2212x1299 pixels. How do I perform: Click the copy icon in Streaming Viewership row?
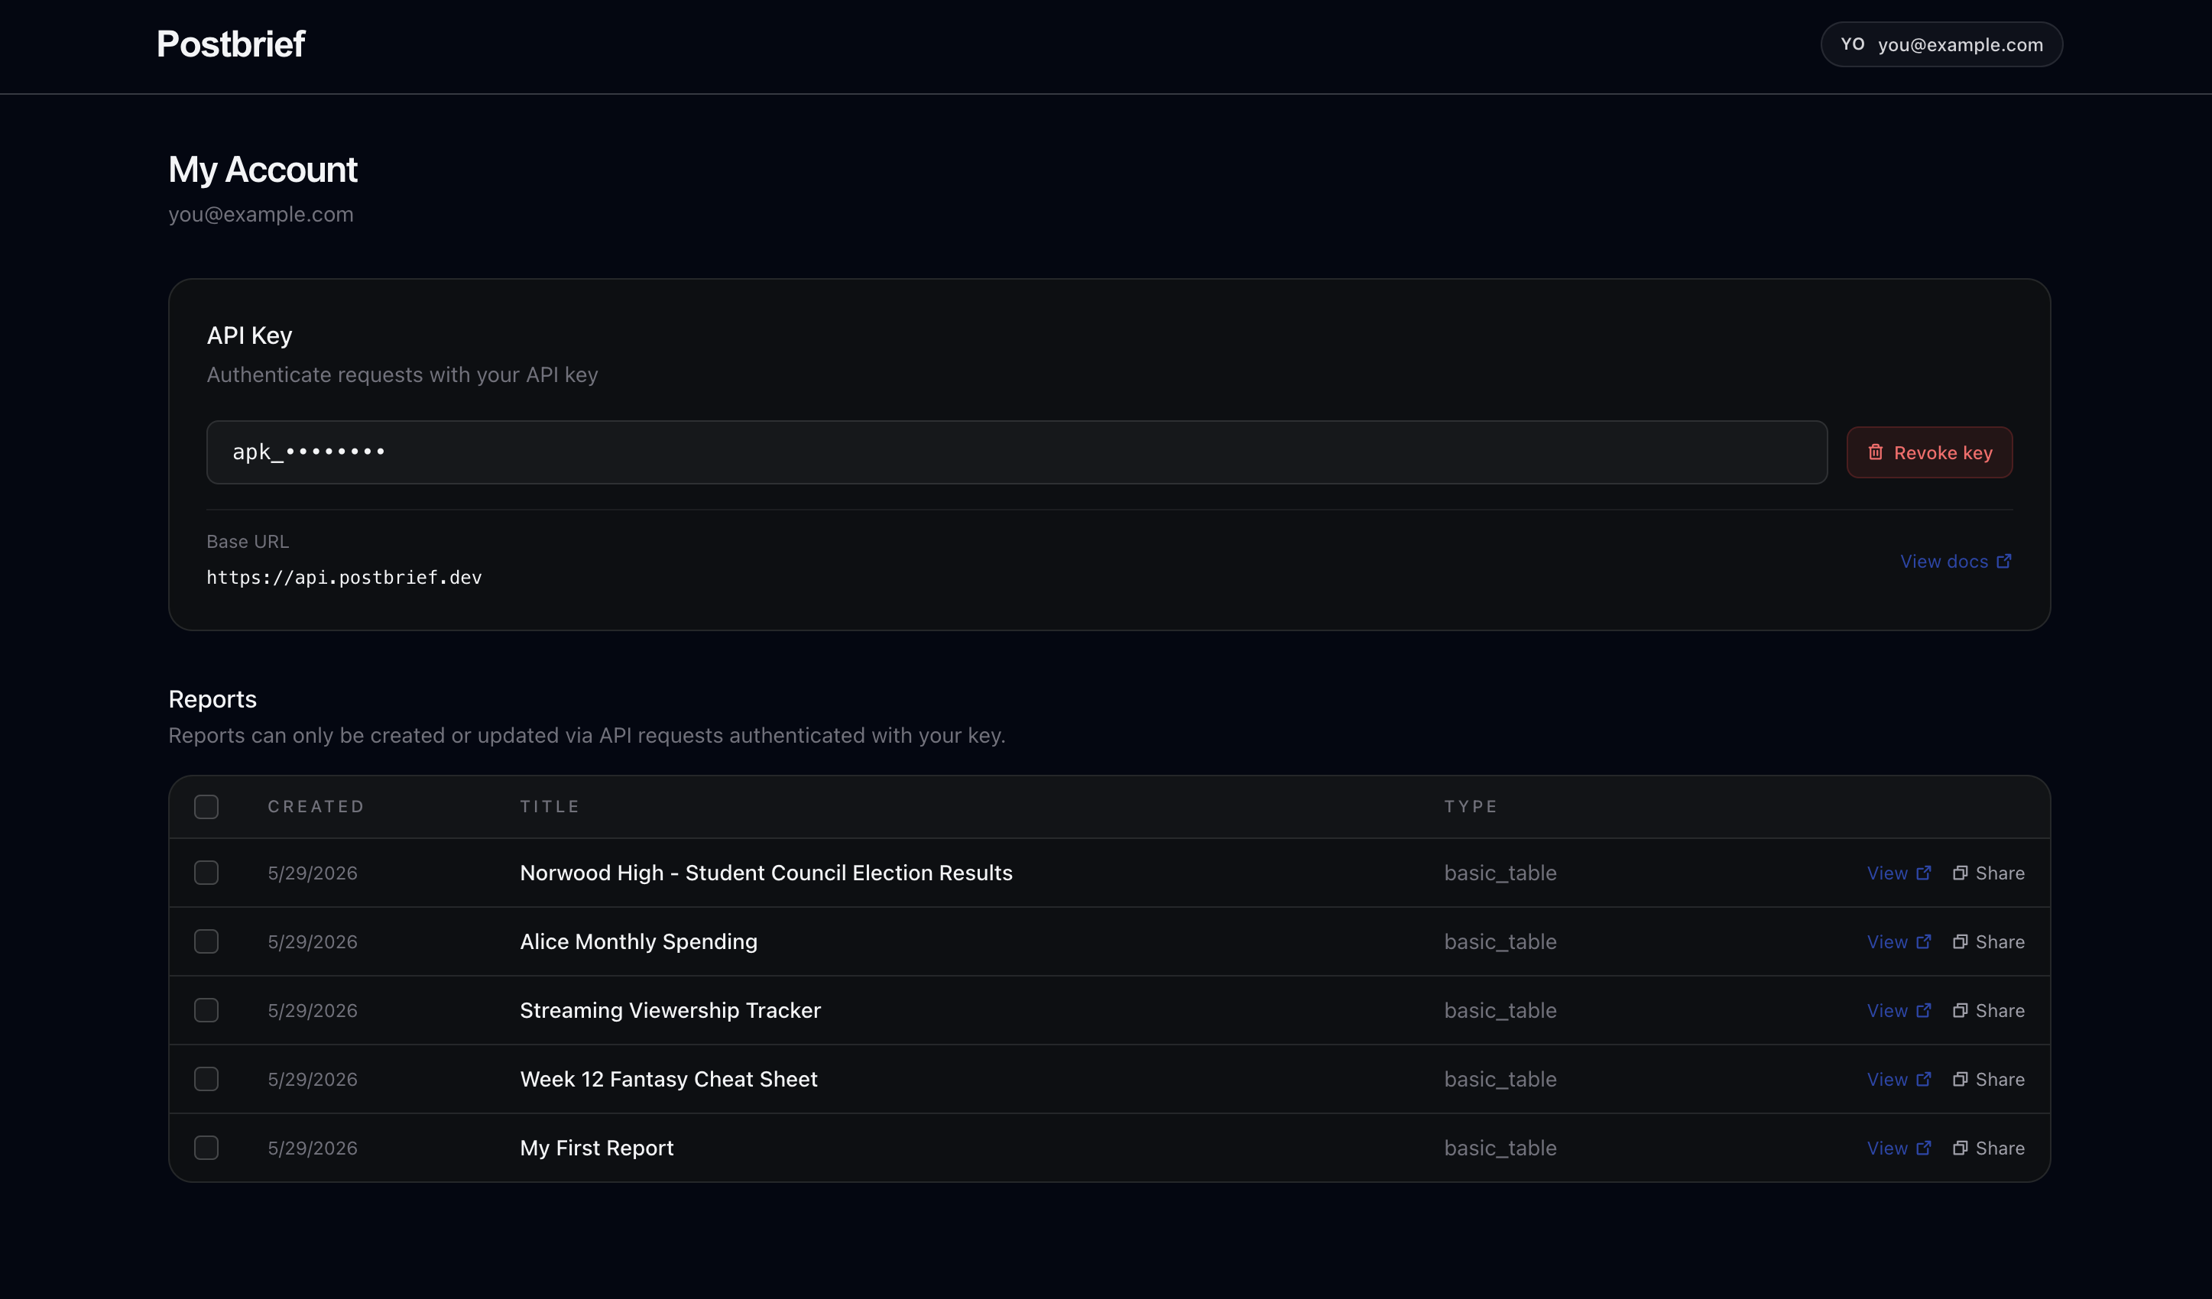pos(1959,1010)
